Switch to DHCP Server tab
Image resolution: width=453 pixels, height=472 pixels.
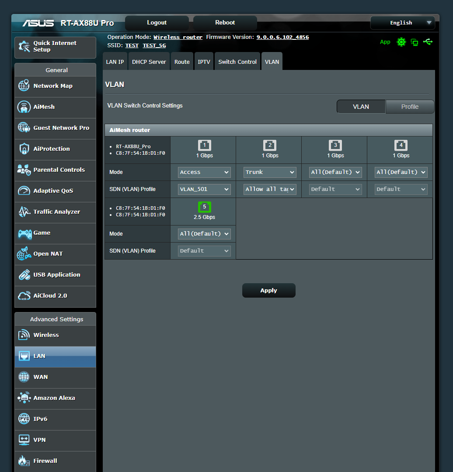[x=149, y=62]
